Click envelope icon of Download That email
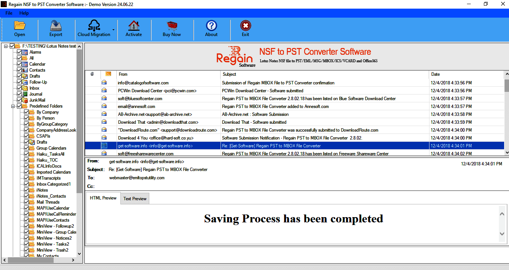Image resolution: width=509 pixels, height=270 pixels. pyautogui.click(x=104, y=122)
